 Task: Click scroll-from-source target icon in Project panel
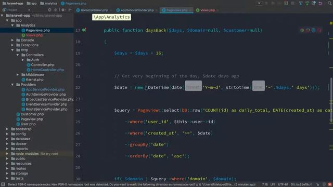point(49,10)
